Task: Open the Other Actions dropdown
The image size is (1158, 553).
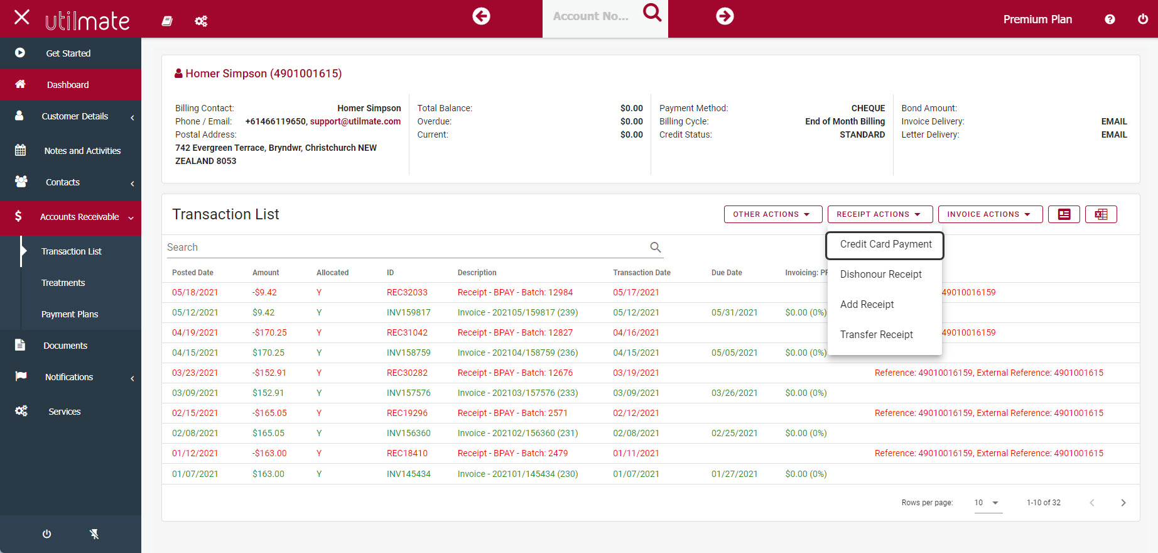Action: point(772,214)
